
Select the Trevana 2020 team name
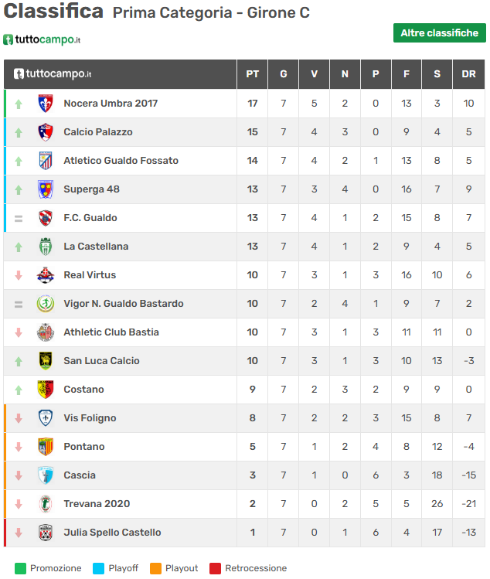click(x=97, y=504)
